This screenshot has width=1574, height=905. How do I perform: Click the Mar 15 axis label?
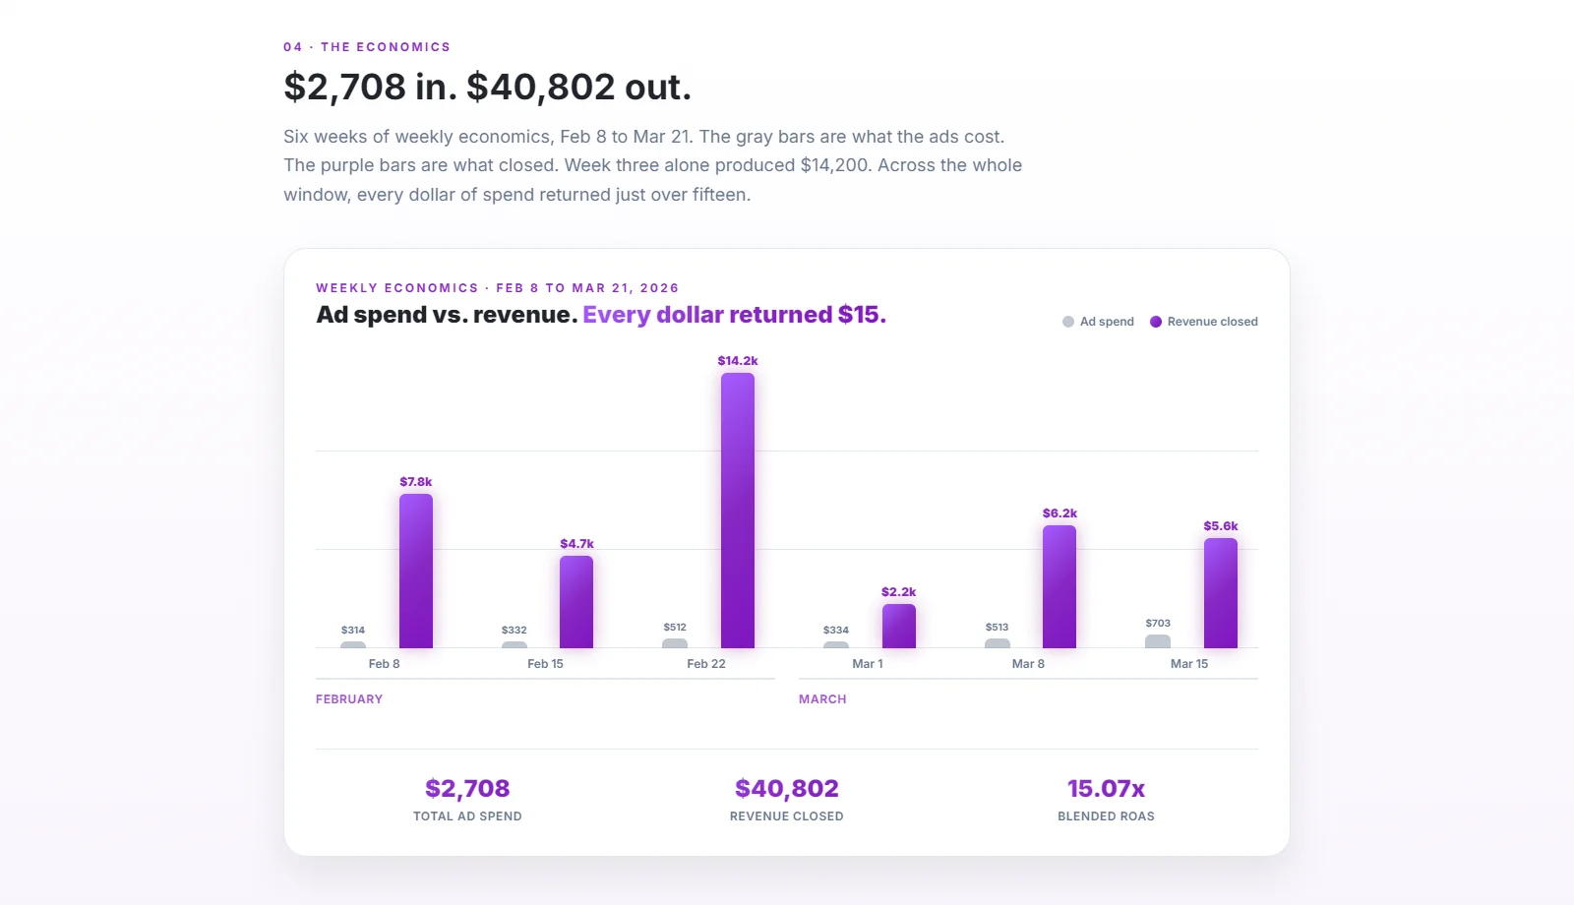click(x=1189, y=664)
